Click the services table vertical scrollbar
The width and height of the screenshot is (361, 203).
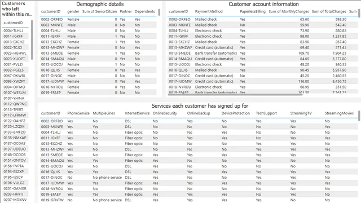[359, 116]
